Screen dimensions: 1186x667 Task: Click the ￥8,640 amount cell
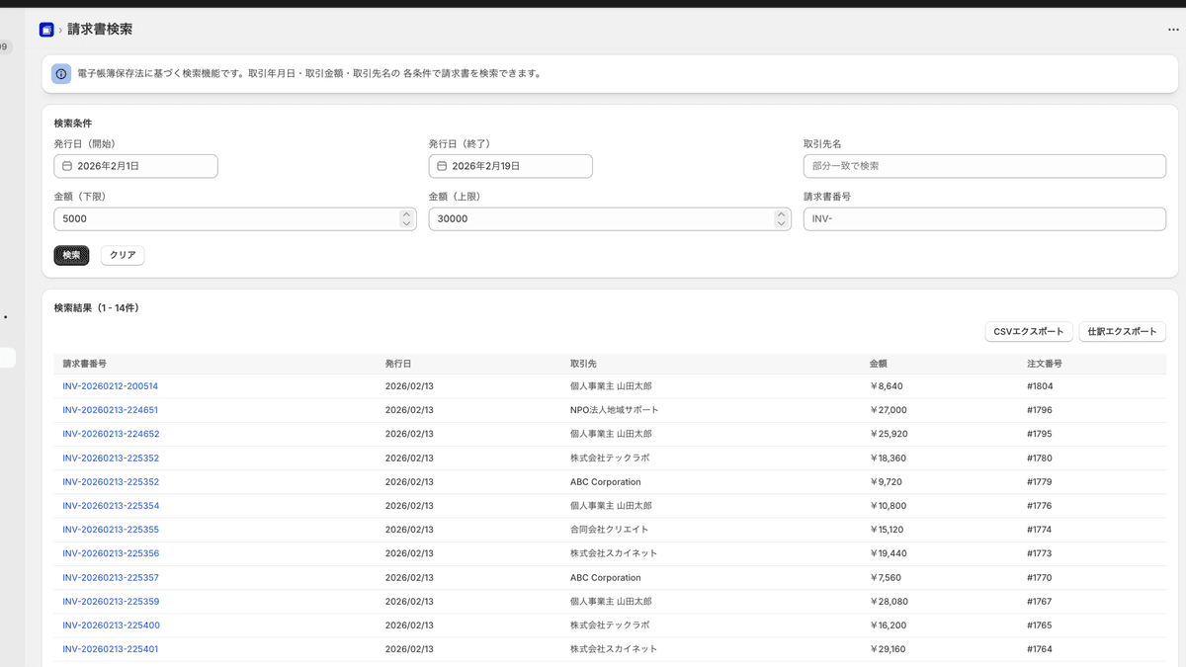click(x=887, y=386)
